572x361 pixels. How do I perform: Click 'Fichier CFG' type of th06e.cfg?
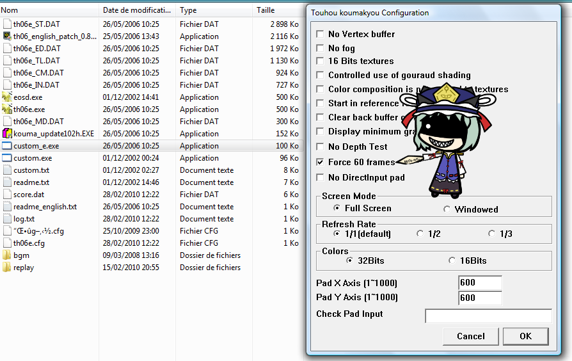(x=199, y=243)
